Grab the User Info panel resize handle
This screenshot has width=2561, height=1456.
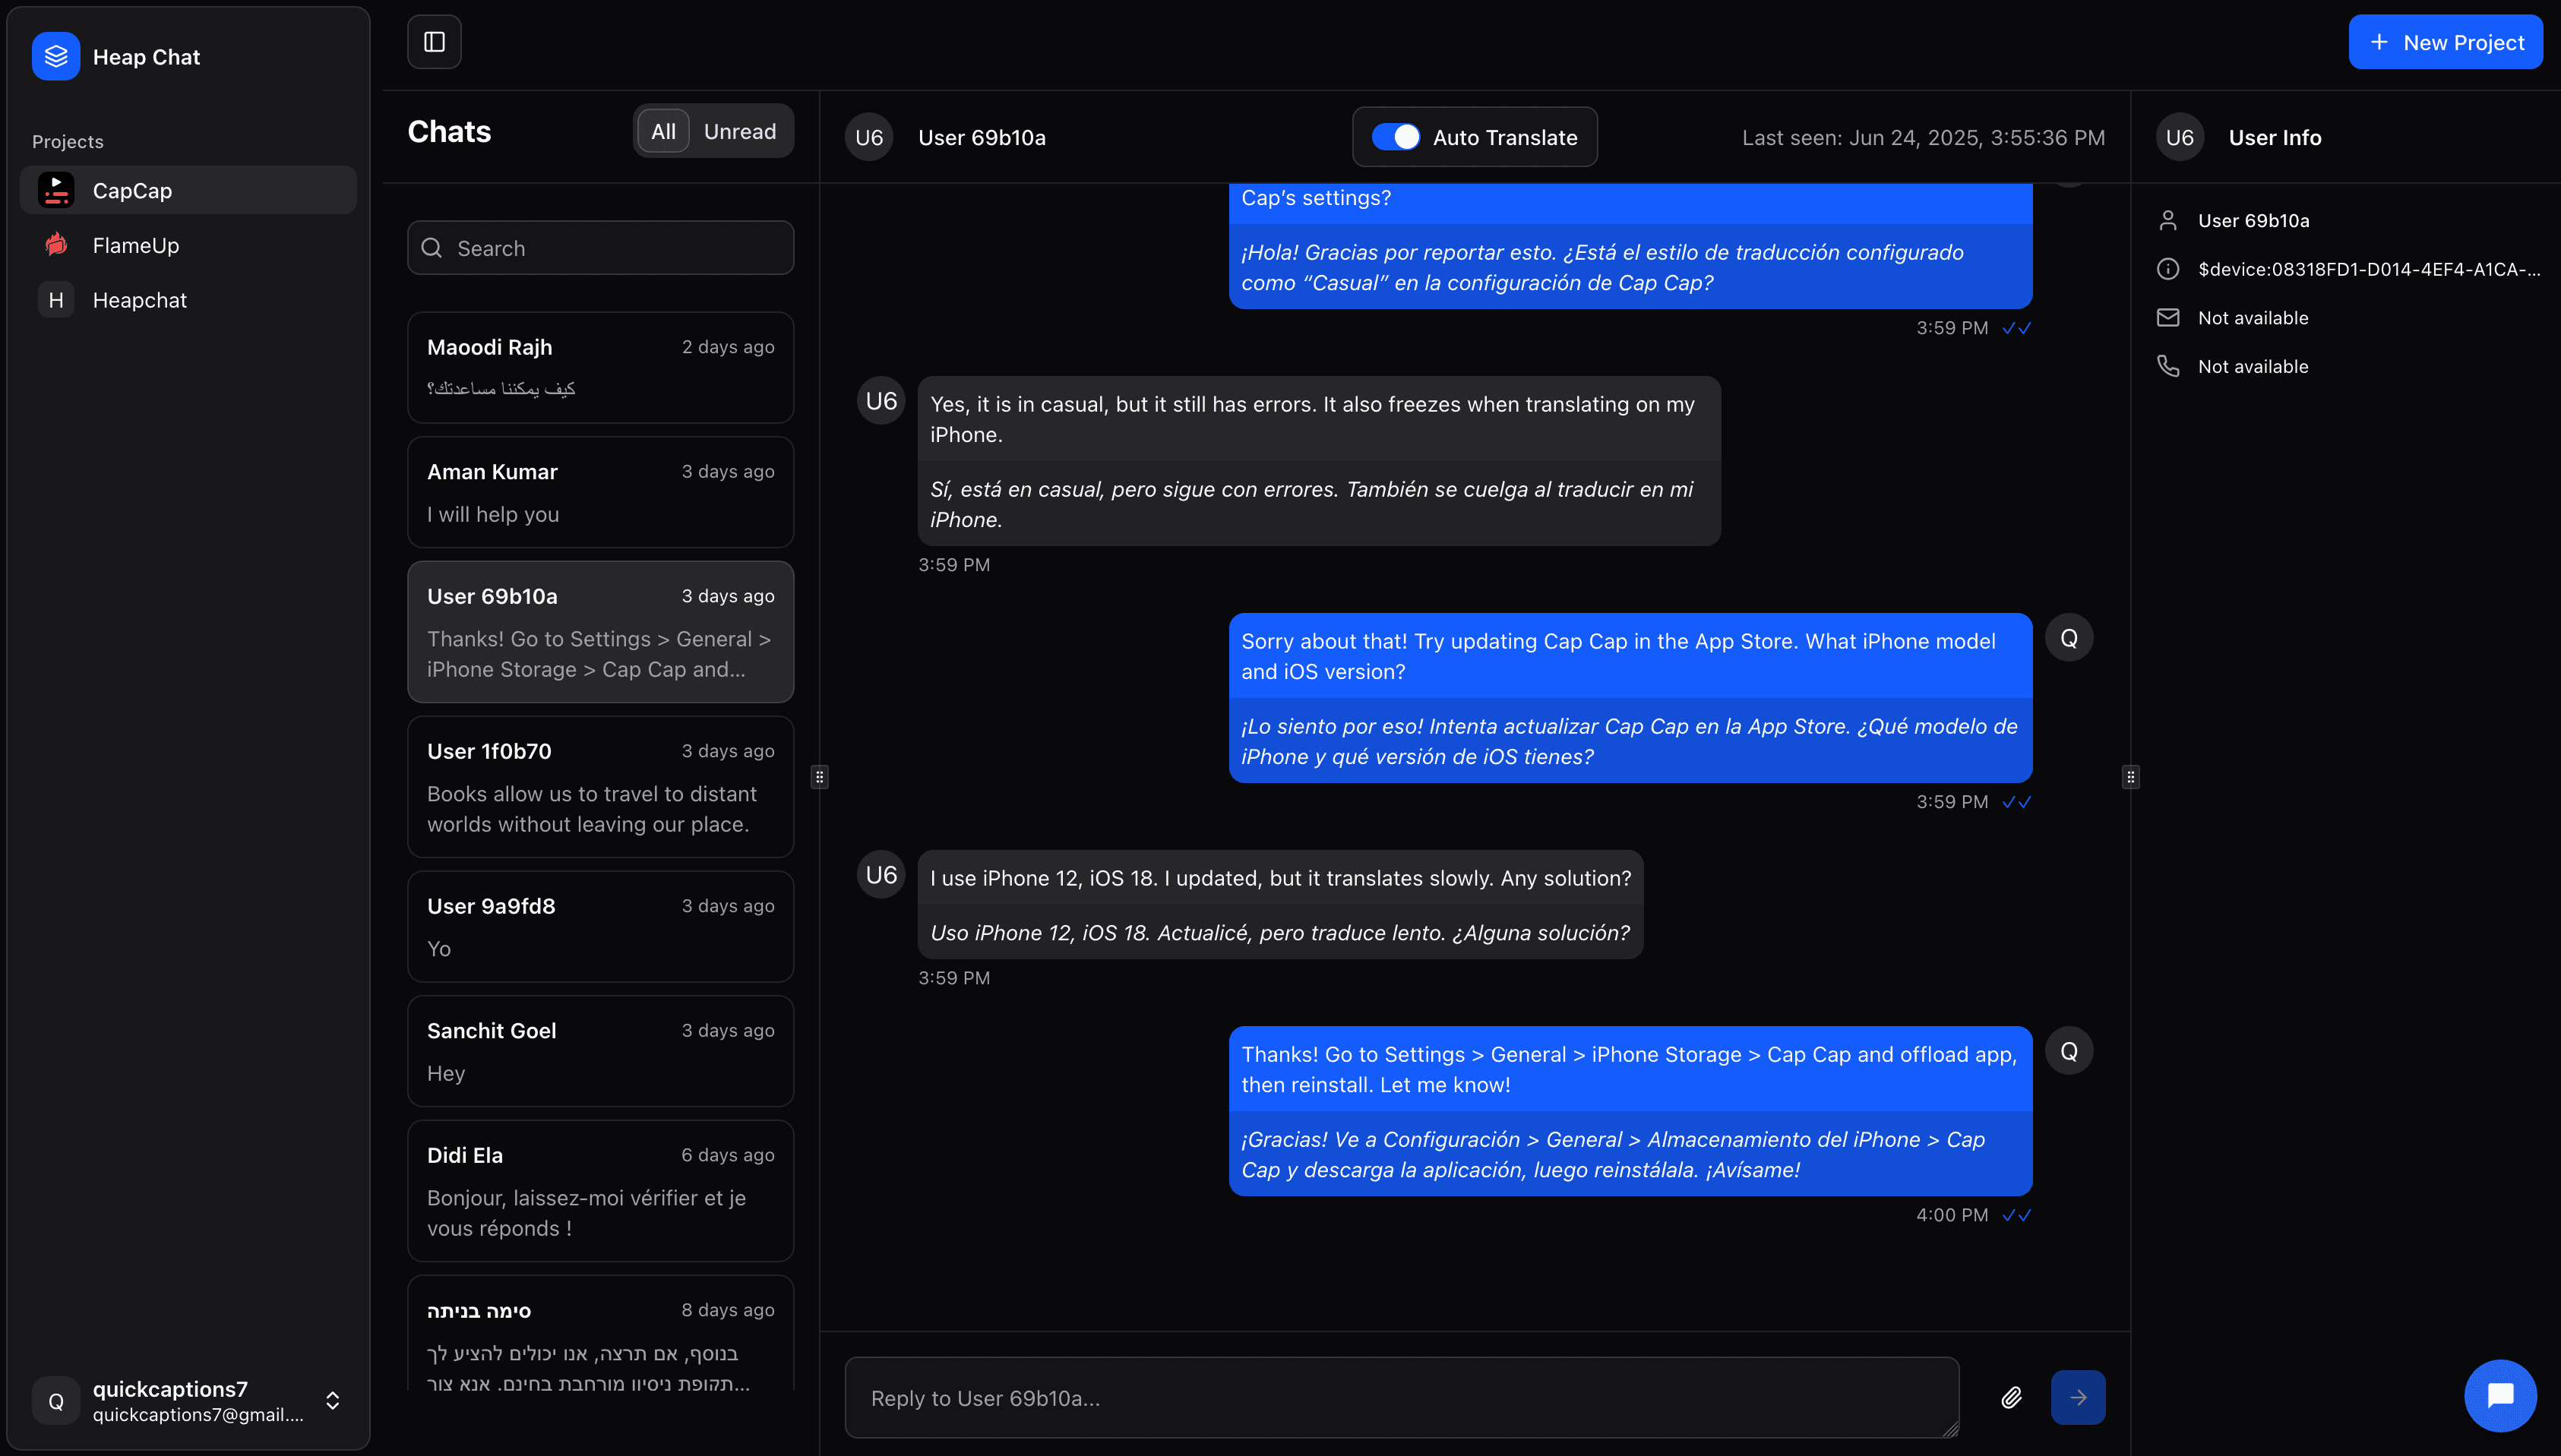(2130, 777)
